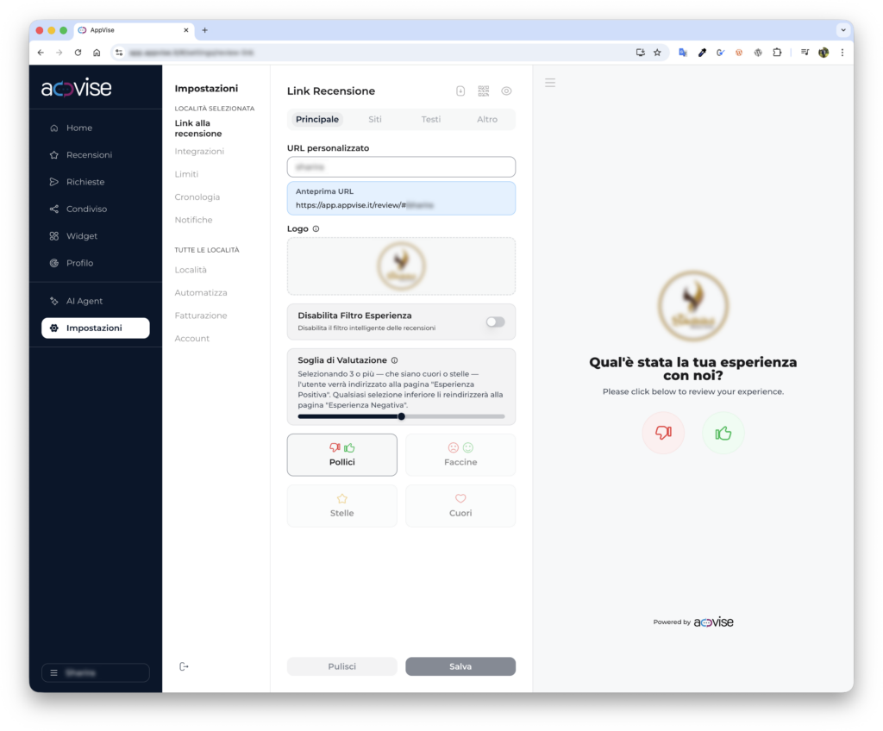Image resolution: width=883 pixels, height=731 pixels.
Task: Select the Cuori rating style
Action: pyautogui.click(x=460, y=506)
